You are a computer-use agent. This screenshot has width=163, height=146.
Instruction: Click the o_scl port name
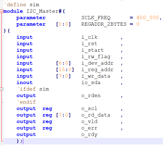(x=89, y=108)
